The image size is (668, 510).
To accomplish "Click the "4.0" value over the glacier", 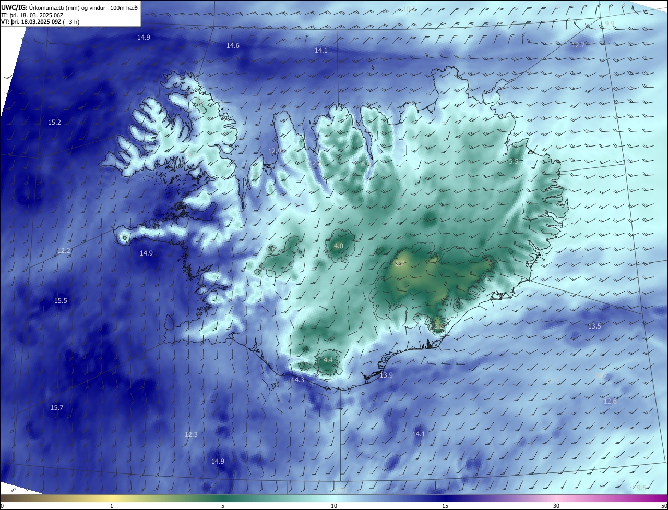I will click(x=339, y=246).
